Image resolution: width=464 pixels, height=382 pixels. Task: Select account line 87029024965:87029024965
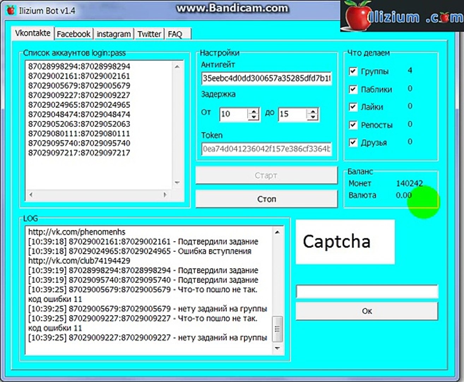79,105
